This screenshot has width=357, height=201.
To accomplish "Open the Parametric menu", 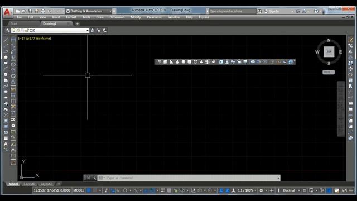I will point(155,17).
